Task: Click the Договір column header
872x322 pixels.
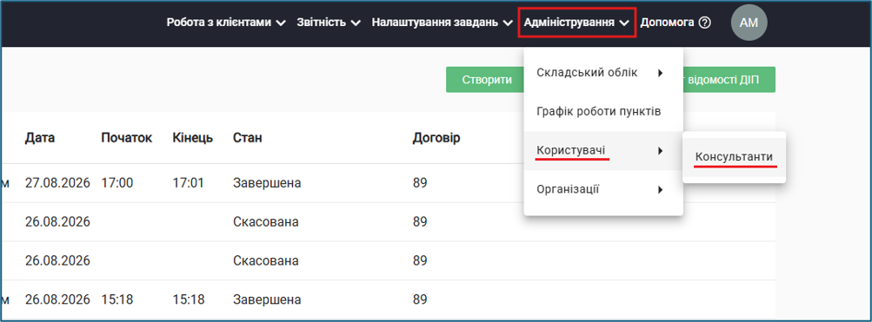Action: point(436,138)
